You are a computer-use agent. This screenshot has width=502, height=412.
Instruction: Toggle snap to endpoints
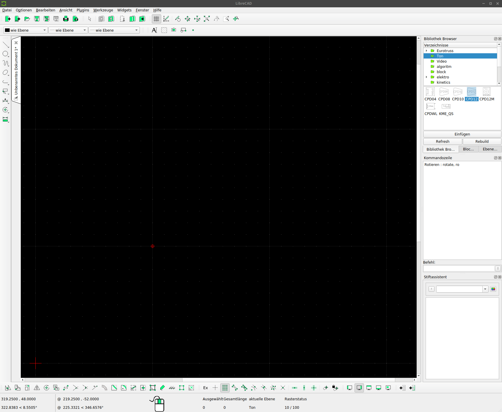coord(235,388)
